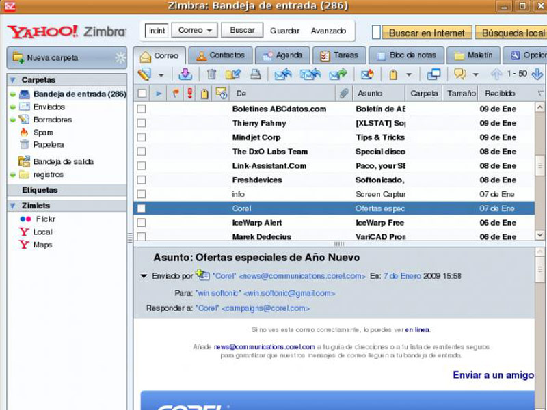The height and width of the screenshot is (410, 547).
Task: Reply to the selected message
Action: pyautogui.click(x=283, y=74)
